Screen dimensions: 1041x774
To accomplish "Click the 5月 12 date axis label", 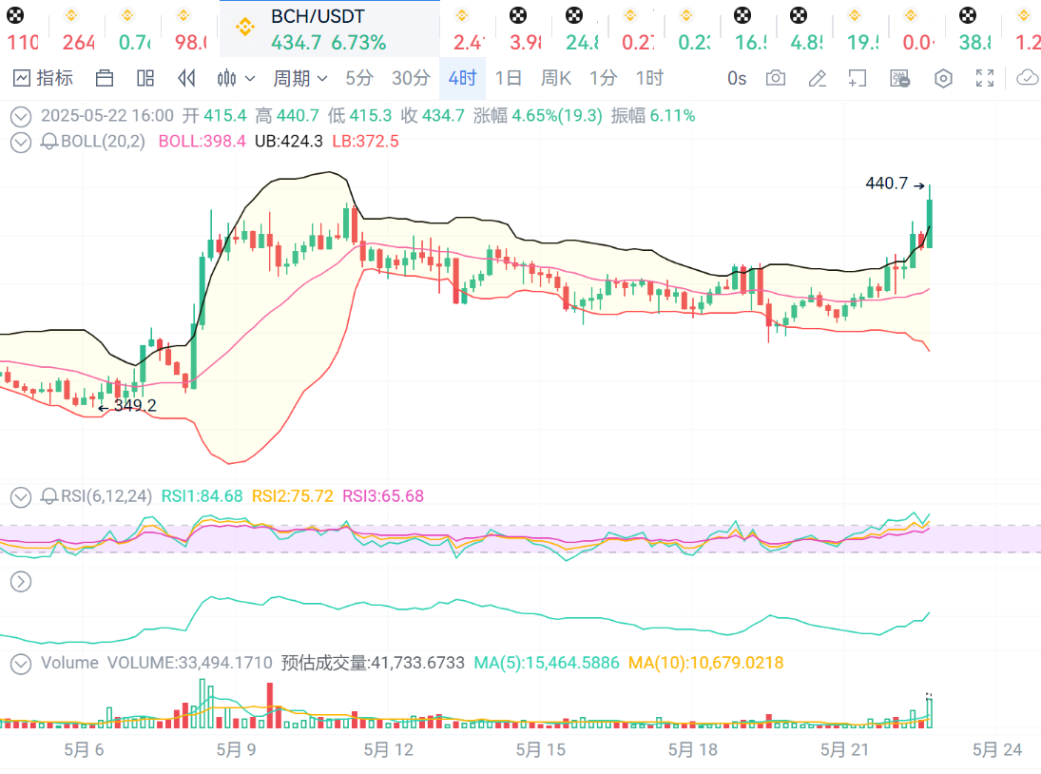I will click(389, 749).
